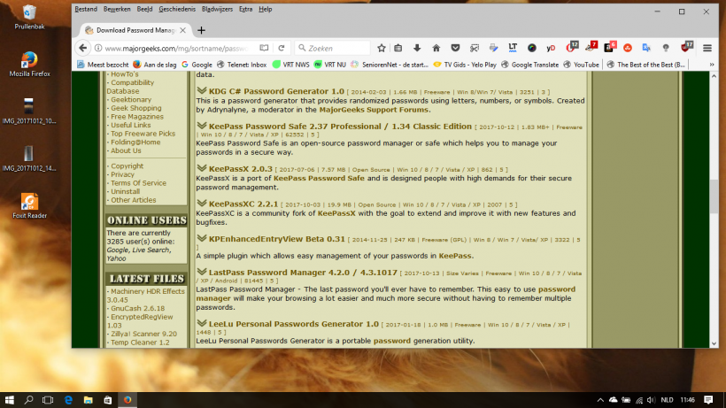The height and width of the screenshot is (408, 726).
Task: Open the LT LanguageTool icon
Action: point(513,48)
